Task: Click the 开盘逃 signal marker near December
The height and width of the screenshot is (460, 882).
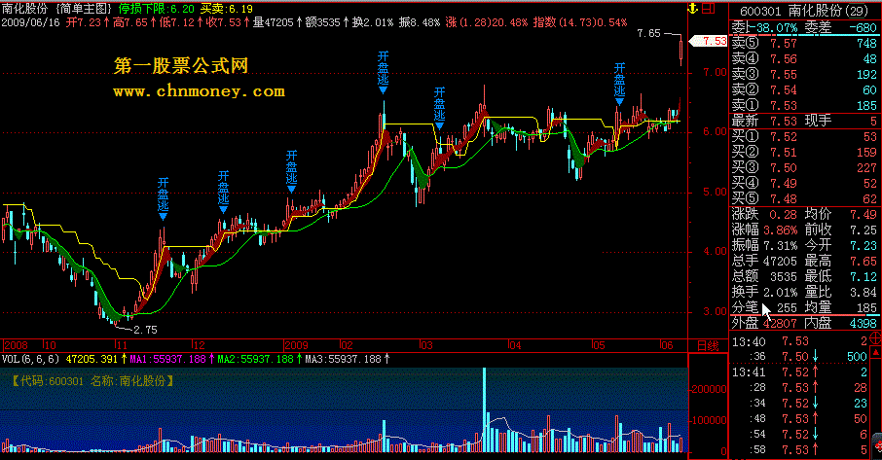Action: [223, 193]
